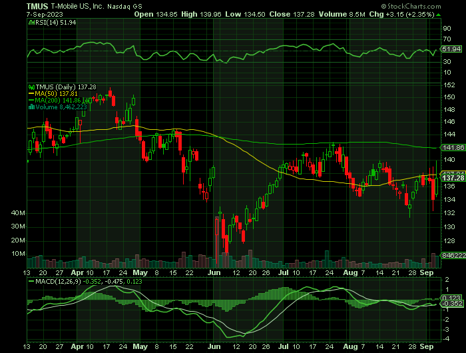Click the Chg +3.15 (+2.35%) value
Image resolution: width=466 pixels, height=353 pixels.
click(x=410, y=14)
